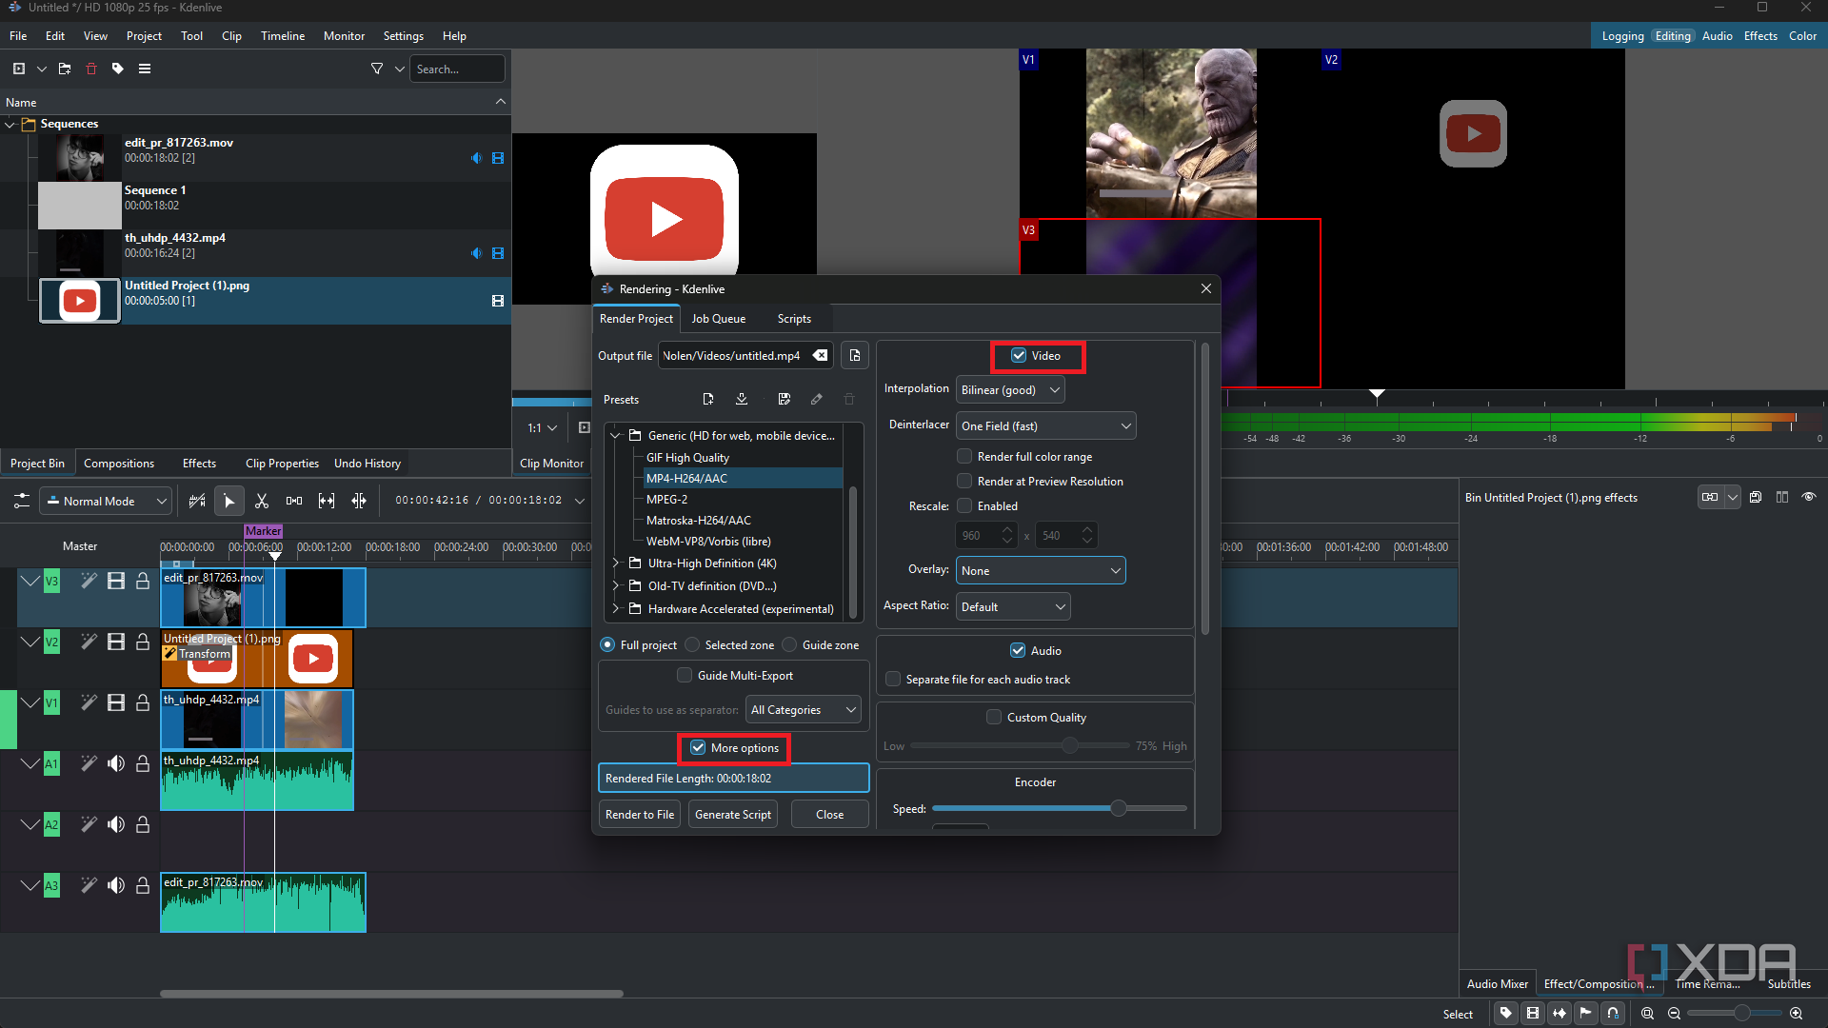1828x1028 pixels.
Task: Select the Spacer tool in timeline toolbar
Action: point(294,501)
